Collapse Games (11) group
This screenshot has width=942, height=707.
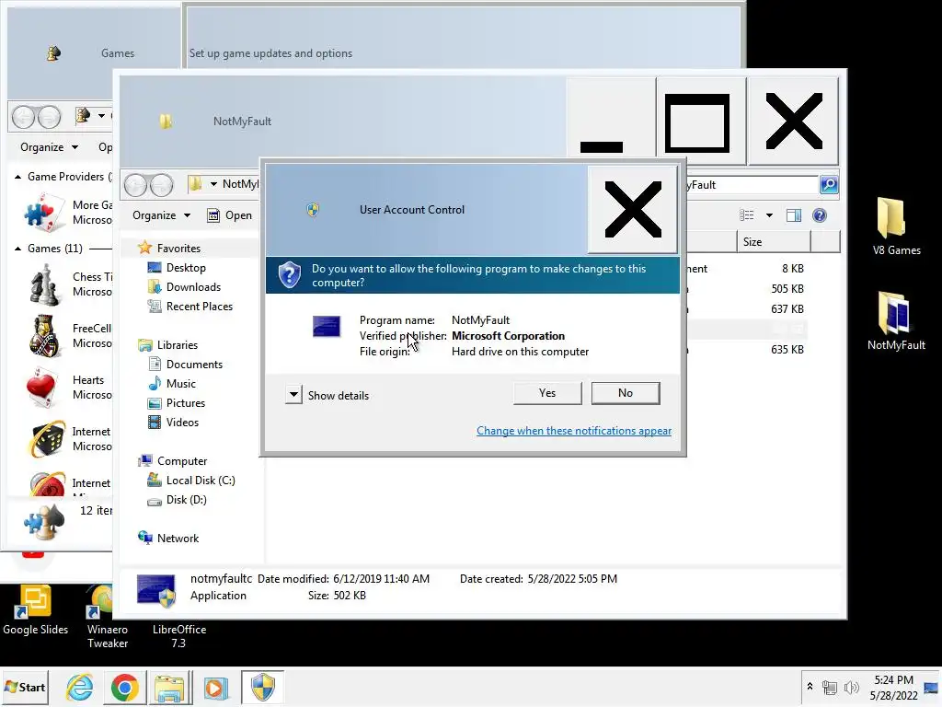click(x=18, y=249)
